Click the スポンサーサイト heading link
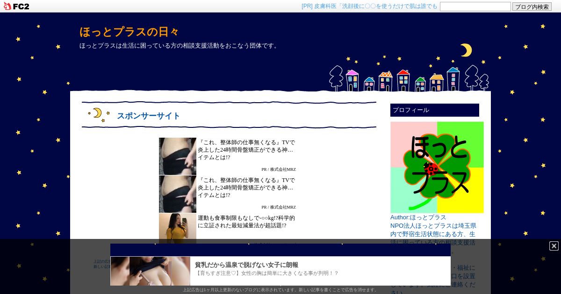The image size is (561, 294). (x=148, y=116)
